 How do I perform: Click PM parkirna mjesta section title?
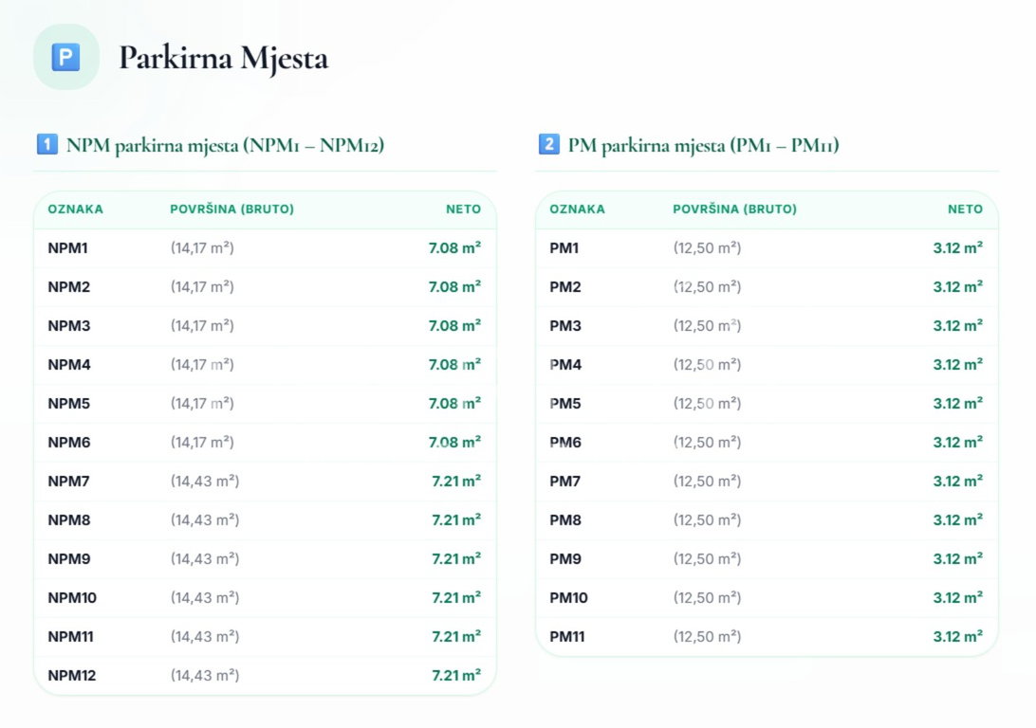click(x=704, y=145)
